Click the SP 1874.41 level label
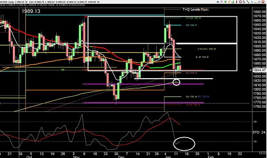 (204, 57)
